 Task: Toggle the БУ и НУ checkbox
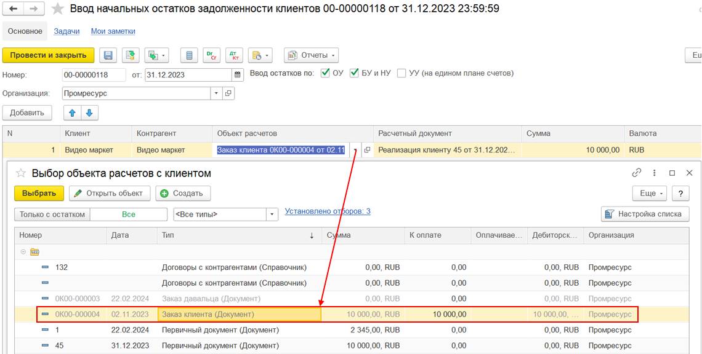[x=354, y=73]
